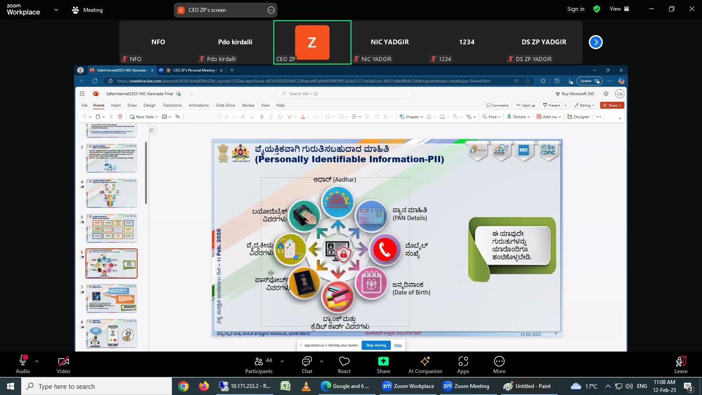
Task: Open Zoom Apps from meeting toolbar
Action: (463, 365)
